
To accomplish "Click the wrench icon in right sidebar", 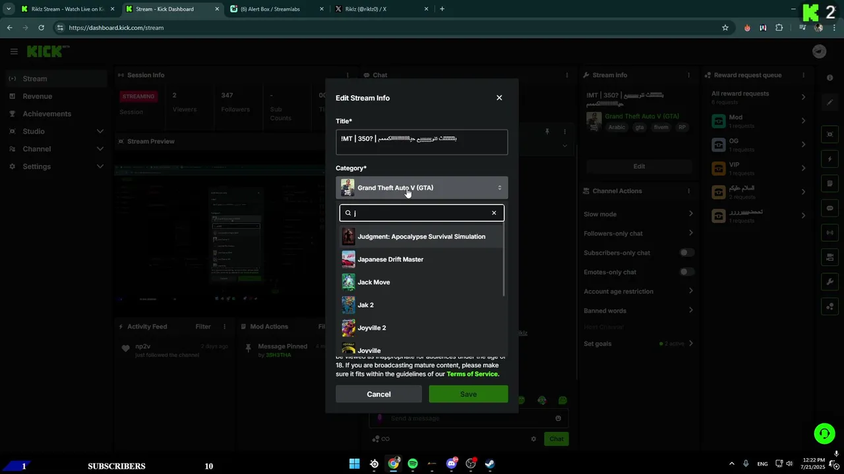I will (829, 282).
